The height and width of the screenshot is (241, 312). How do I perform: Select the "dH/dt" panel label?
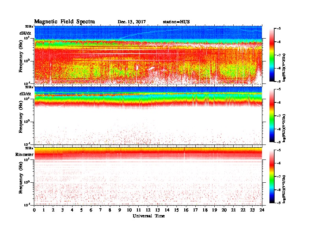[x=25, y=33]
